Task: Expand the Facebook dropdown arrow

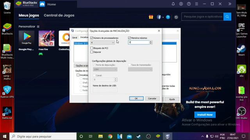Action: [163, 17]
